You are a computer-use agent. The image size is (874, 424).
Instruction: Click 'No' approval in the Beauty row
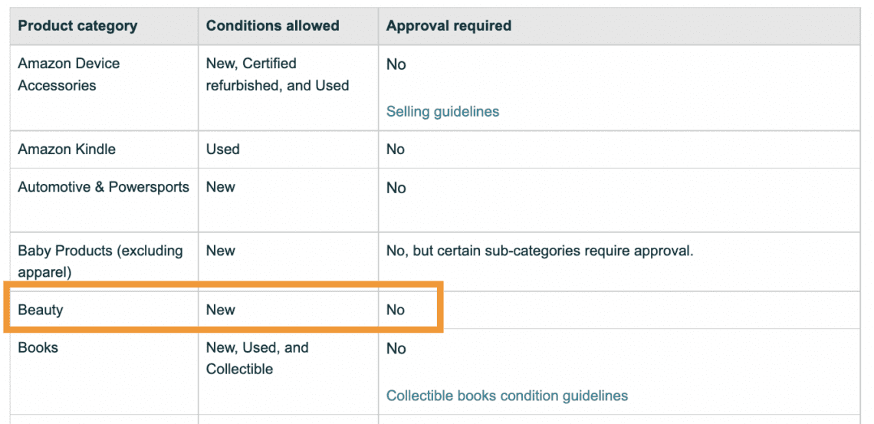[396, 311]
